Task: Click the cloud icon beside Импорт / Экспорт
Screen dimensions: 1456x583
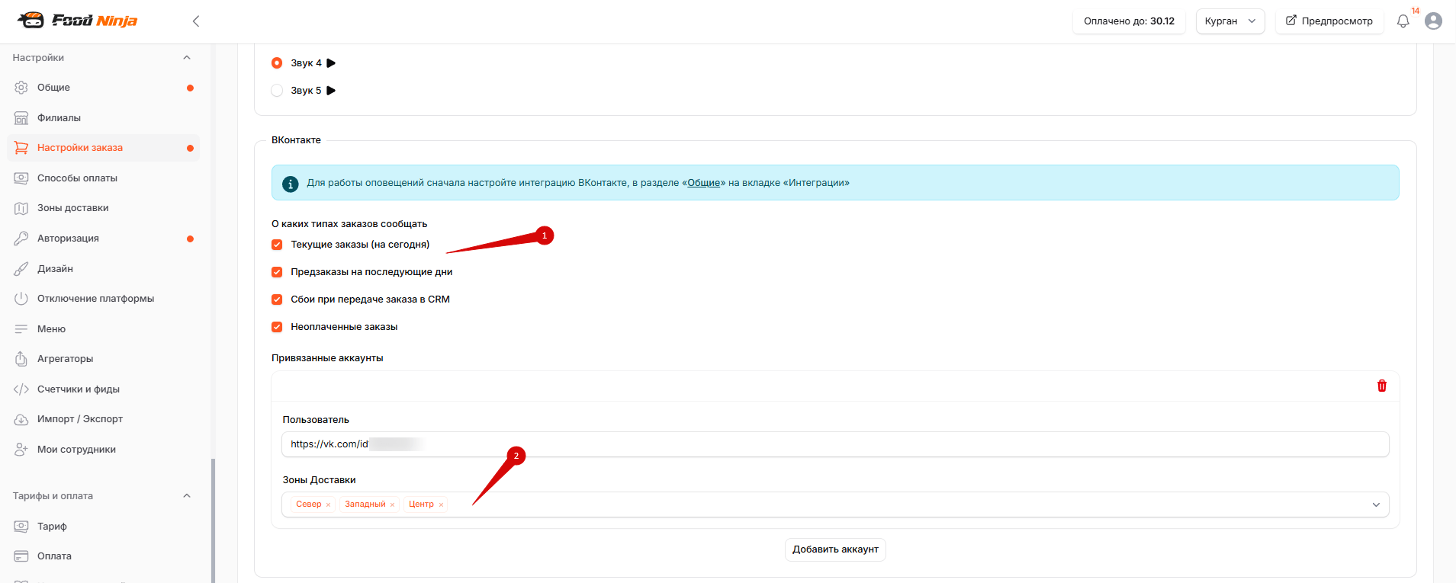Action: click(21, 419)
